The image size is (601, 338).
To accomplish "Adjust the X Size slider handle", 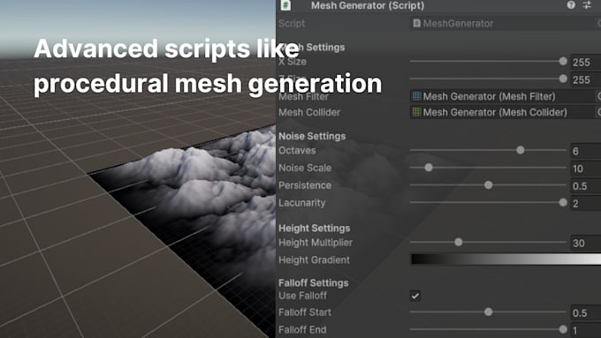I will 563,61.
